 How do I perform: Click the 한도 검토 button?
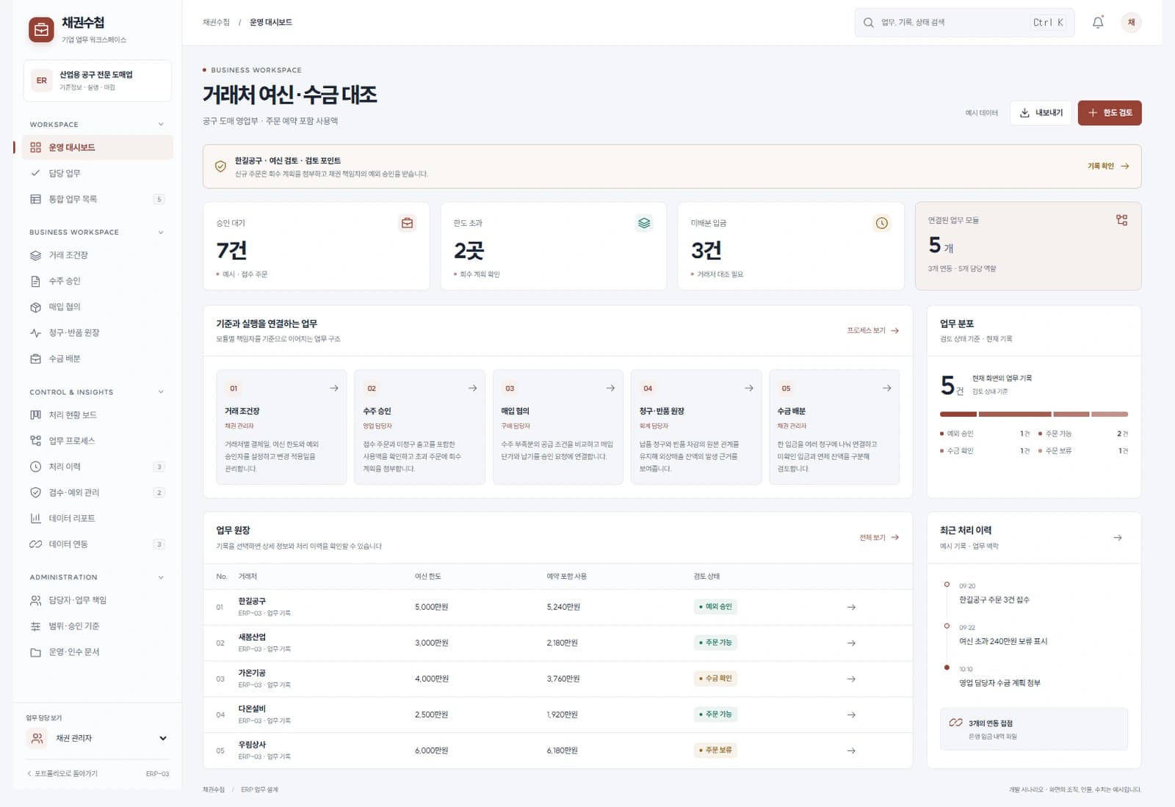point(1109,113)
